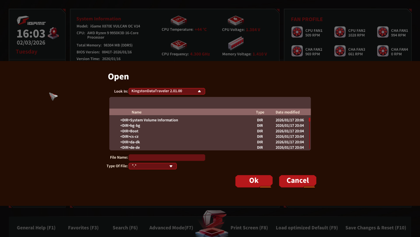The image size is (420, 237).
Task: Click the iGame logo in header
Action: [31, 21]
